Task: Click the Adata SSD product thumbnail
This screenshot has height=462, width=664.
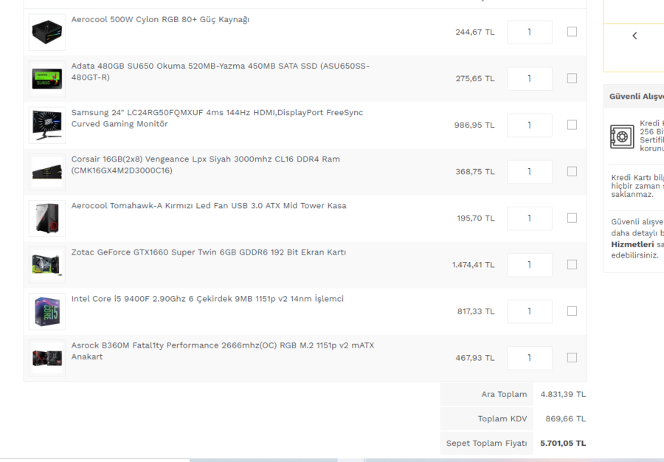Action: pyautogui.click(x=47, y=79)
